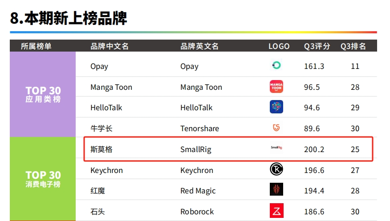Click the SmallRig logo
Viewport: 390px width, 221px height.
tap(276, 148)
